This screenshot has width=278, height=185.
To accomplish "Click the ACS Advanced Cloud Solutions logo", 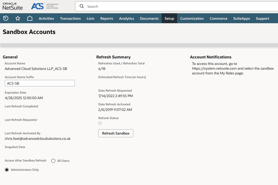I will click(45, 6).
